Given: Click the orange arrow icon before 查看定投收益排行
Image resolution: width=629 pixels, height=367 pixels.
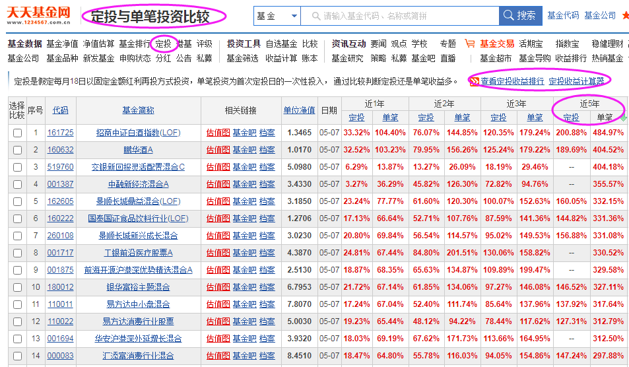Looking at the screenshot, I should 474,81.
